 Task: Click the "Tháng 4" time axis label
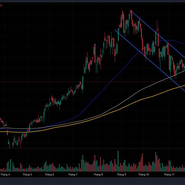pos(5,175)
